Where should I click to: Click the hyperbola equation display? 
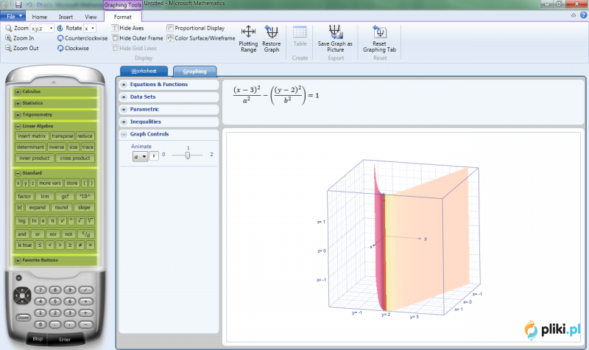coord(276,95)
